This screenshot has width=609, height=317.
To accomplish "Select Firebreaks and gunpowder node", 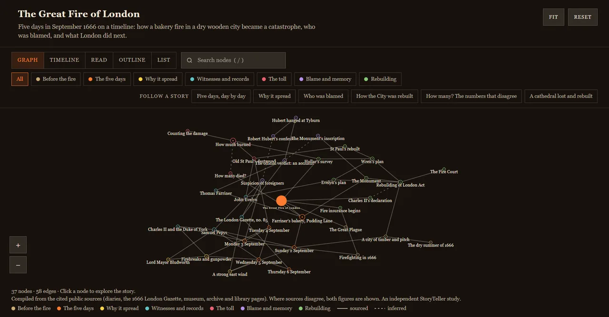I will tap(206, 256).
